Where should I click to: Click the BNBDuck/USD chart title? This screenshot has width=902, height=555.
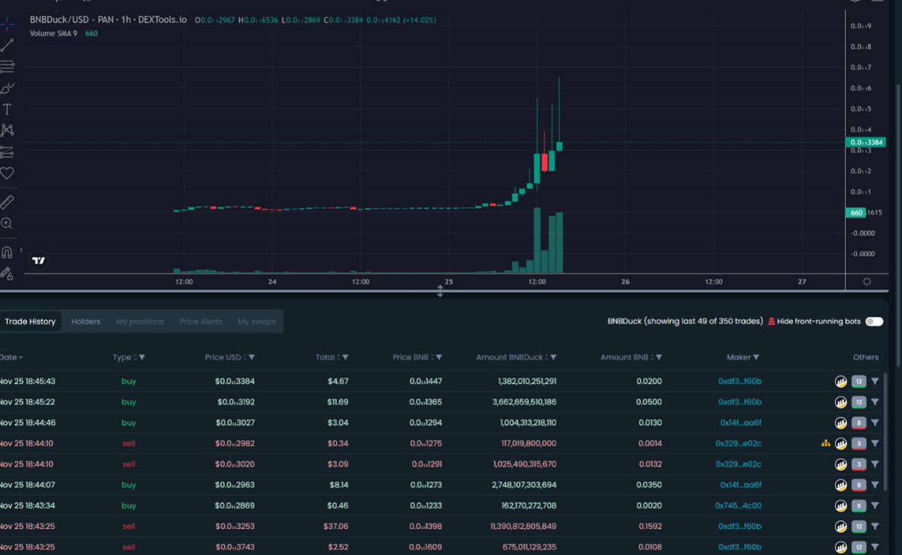108,20
